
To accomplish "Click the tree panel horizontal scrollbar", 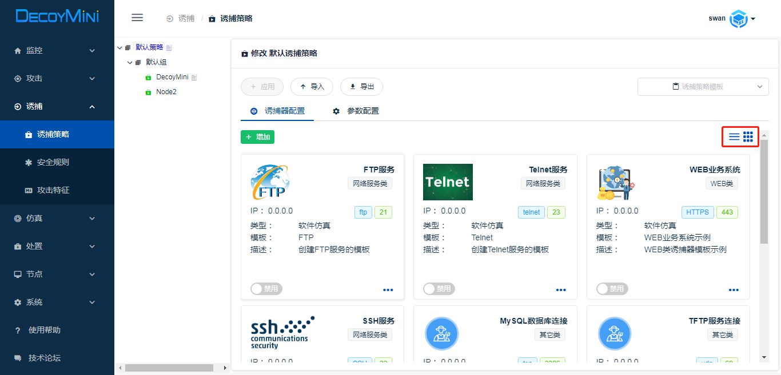I will tap(169, 368).
